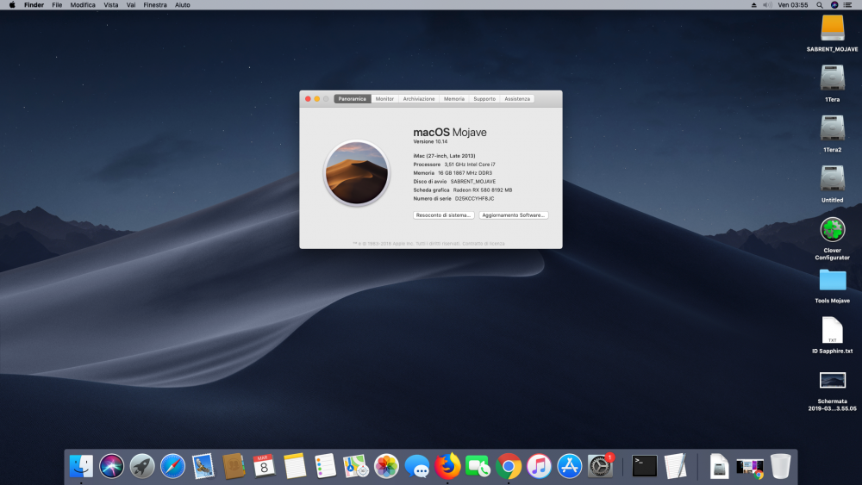Open the Contratto di licenza link
The height and width of the screenshot is (485, 862).
[x=484, y=243]
